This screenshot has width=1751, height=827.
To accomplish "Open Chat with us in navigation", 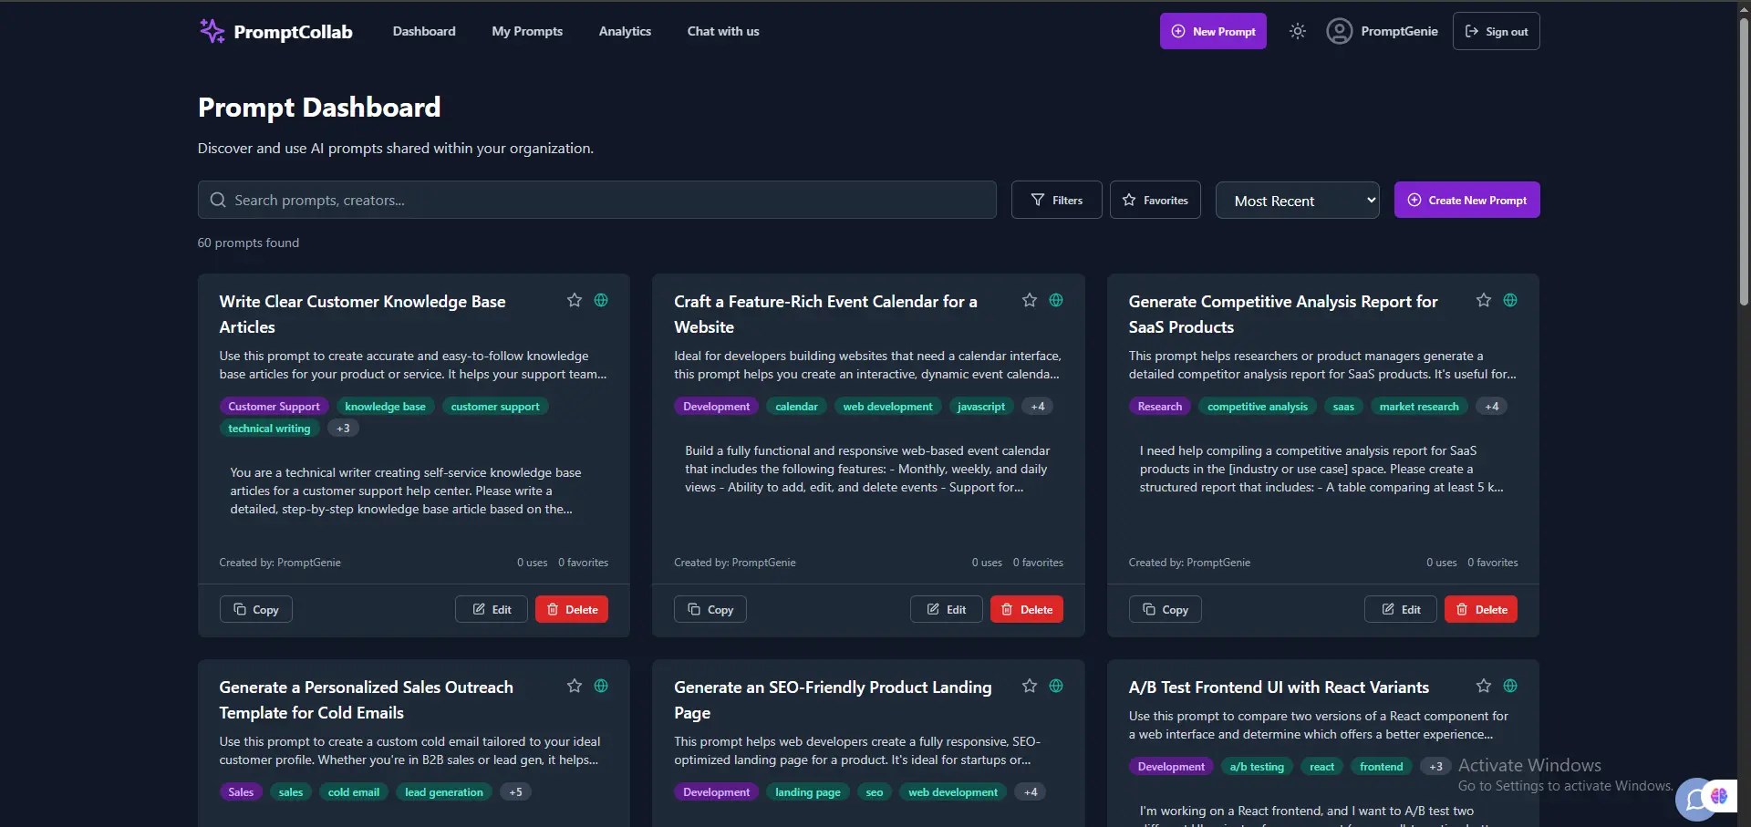I will coord(723,31).
